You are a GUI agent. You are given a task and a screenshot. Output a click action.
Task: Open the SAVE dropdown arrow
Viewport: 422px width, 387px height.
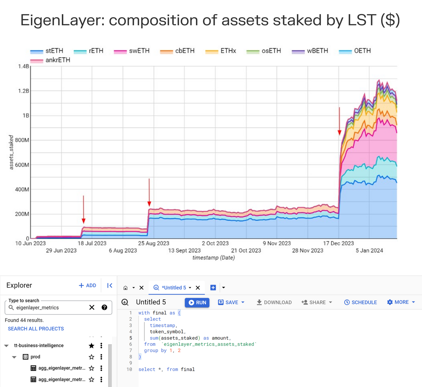pos(243,302)
